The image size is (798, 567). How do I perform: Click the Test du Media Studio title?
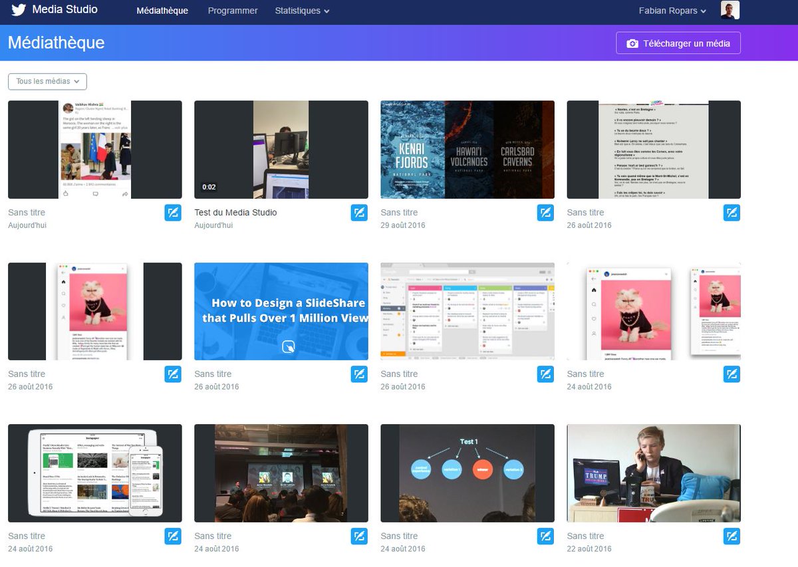pyautogui.click(x=235, y=213)
